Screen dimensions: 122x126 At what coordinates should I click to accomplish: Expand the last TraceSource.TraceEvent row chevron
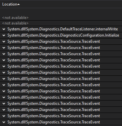pos(4,122)
